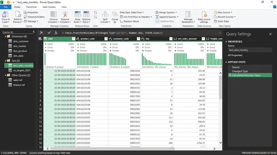The image size is (277, 155).
Task: Close the Query Settings pane
Action: [x=271, y=34]
